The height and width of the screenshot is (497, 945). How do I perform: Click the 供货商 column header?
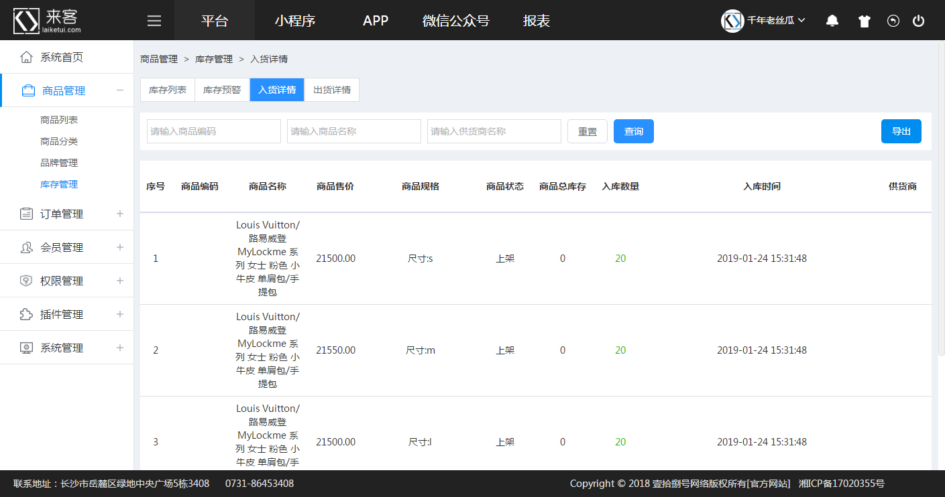point(903,186)
